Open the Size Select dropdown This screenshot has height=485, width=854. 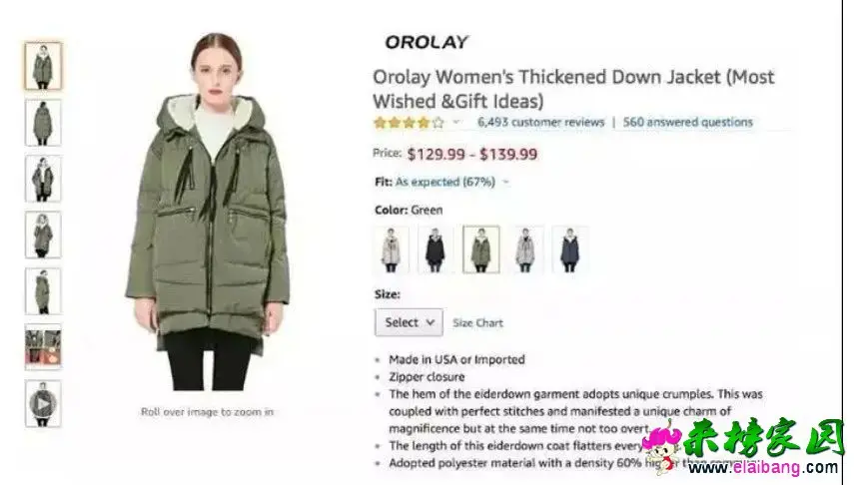pos(409,322)
